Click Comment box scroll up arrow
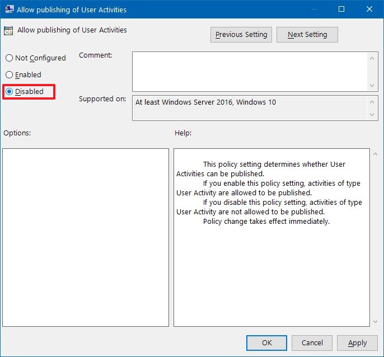Viewport: 384px width, 357px height. (372, 58)
